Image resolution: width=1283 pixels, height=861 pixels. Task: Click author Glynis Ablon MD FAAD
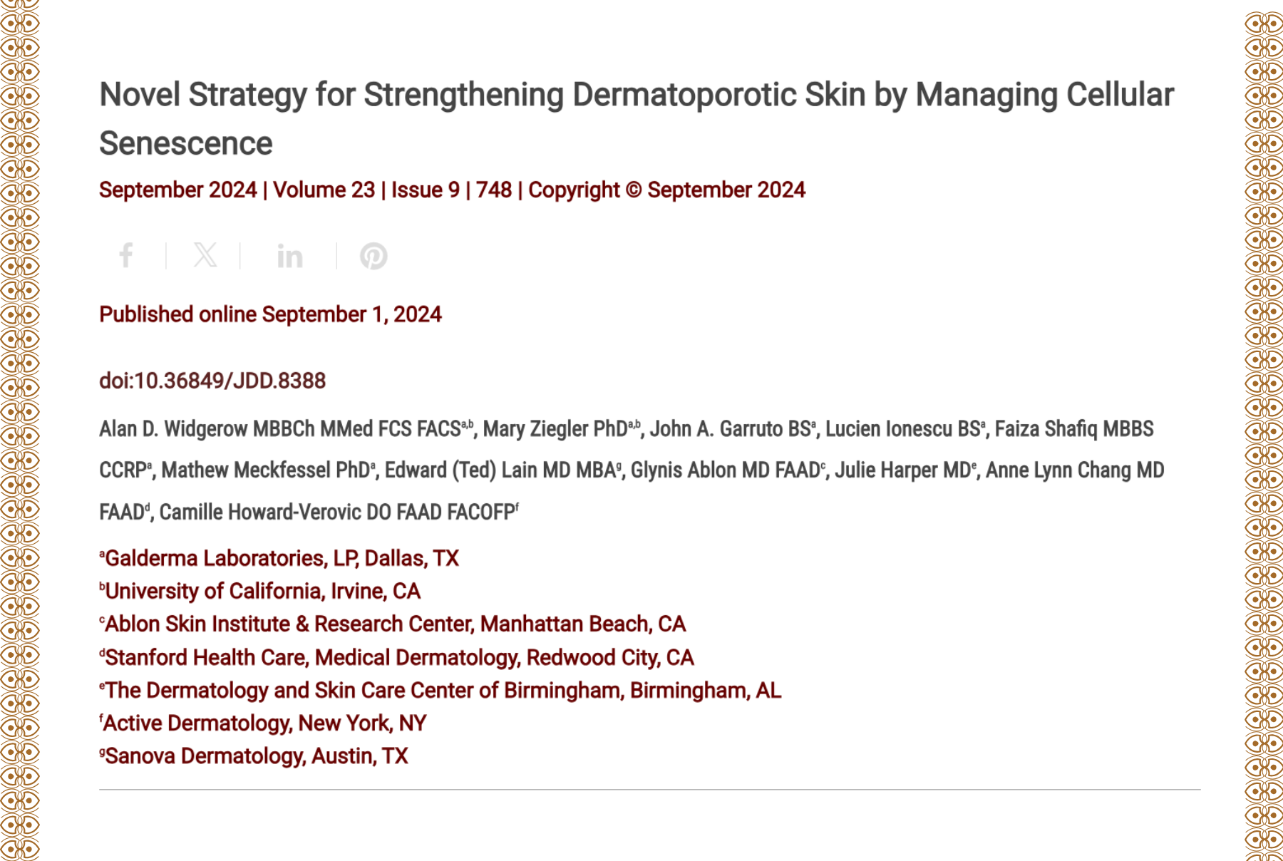click(x=725, y=470)
